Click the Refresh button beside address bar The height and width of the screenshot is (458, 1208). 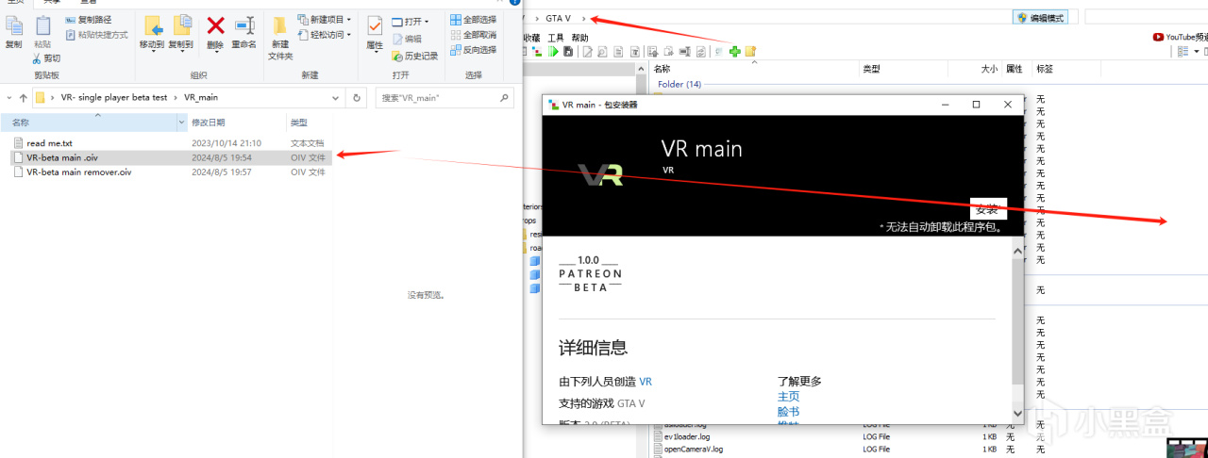[x=357, y=98]
